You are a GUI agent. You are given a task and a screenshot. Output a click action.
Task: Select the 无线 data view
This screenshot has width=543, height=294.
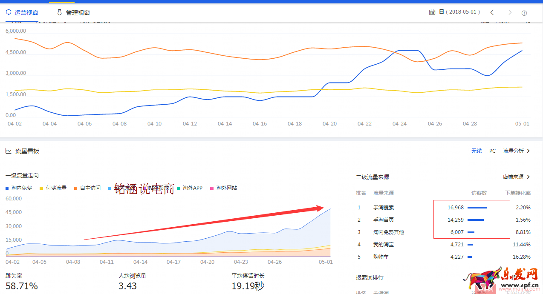coord(477,151)
